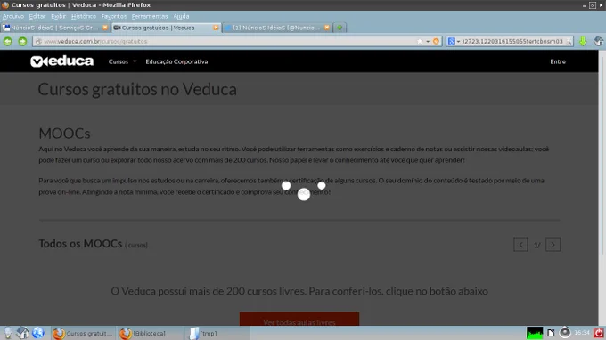Click the red power button in tray
The width and height of the screenshot is (606, 340).
click(x=599, y=333)
